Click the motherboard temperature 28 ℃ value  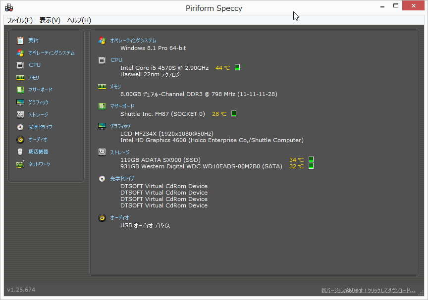219,114
